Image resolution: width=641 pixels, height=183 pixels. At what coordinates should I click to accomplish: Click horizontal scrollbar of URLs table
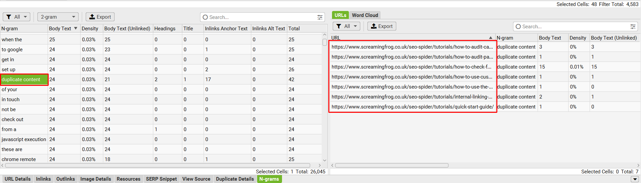coord(392,165)
